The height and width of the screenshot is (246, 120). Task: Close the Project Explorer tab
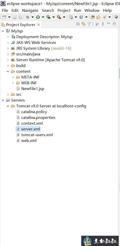click(x=39, y=25)
